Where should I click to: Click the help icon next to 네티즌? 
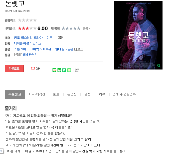click(x=15, y=28)
